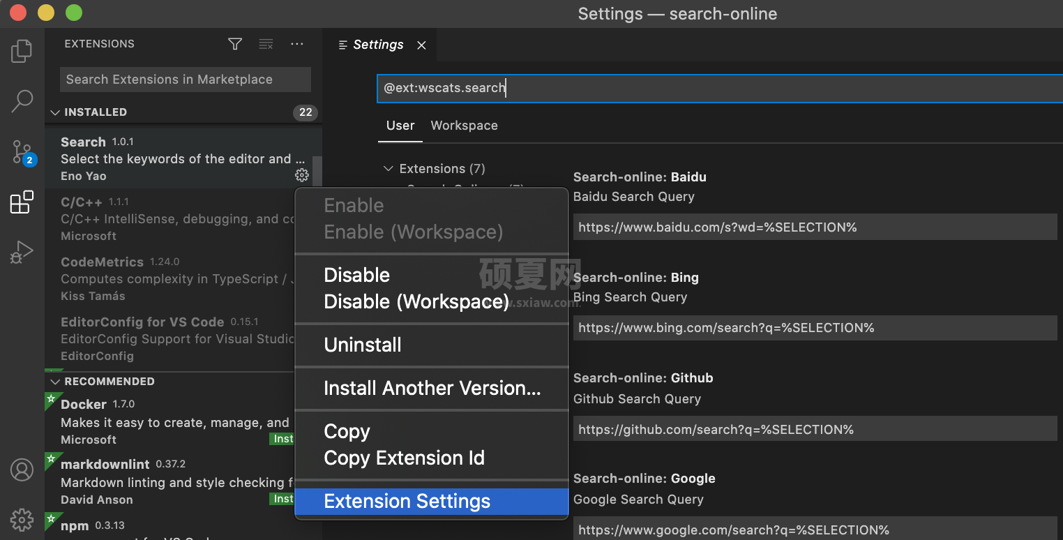Open the Extensions views and more actions menu

click(297, 44)
